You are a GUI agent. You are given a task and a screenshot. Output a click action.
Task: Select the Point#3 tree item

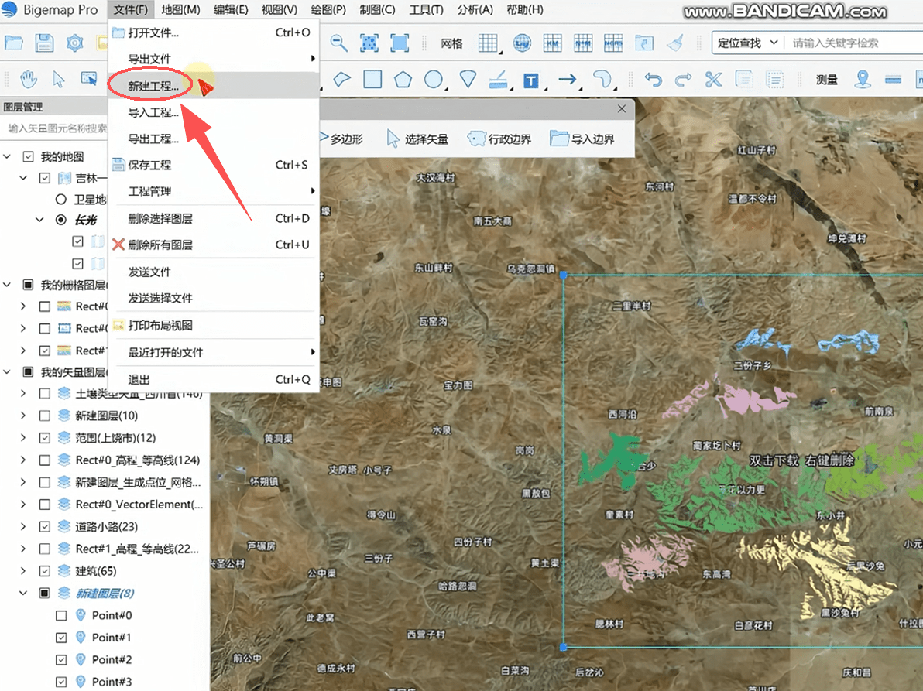[112, 682]
